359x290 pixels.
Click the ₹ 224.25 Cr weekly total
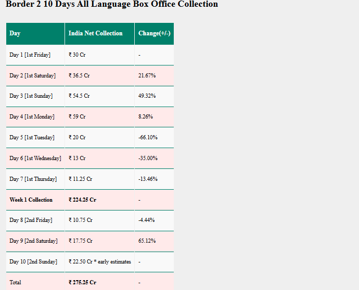click(x=82, y=200)
